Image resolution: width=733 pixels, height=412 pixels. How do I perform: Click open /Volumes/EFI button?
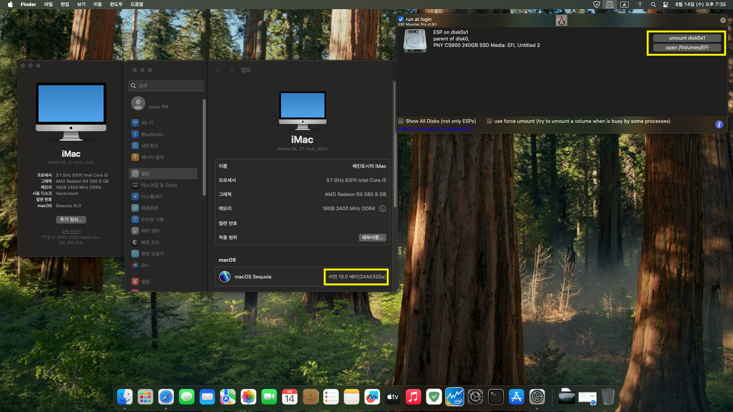click(x=687, y=47)
